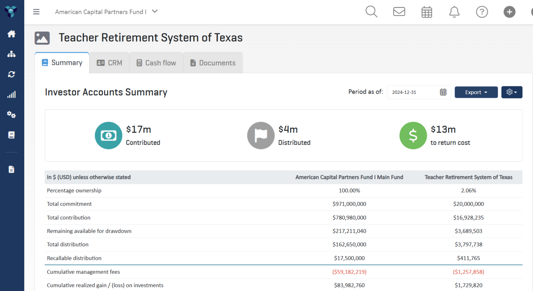Click the plus add icon

[509, 12]
